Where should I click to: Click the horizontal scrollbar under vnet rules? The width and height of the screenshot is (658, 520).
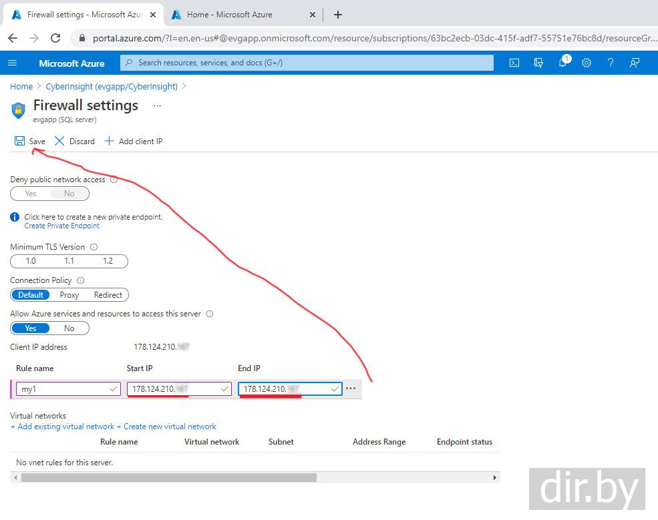[168, 477]
